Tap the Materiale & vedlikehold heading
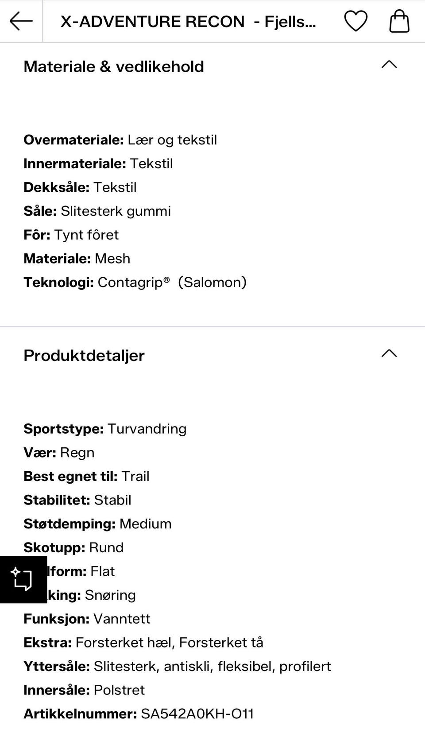Image resolution: width=425 pixels, height=733 pixels. tap(114, 66)
